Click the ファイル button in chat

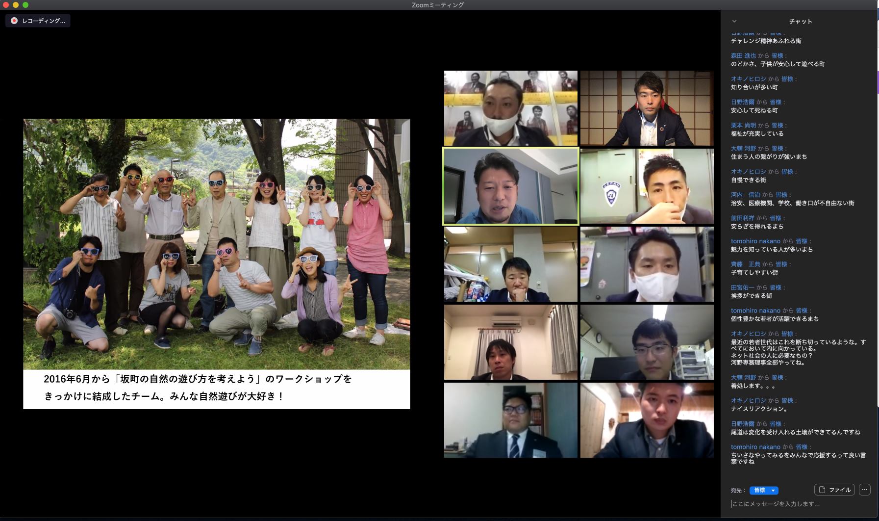tap(834, 490)
